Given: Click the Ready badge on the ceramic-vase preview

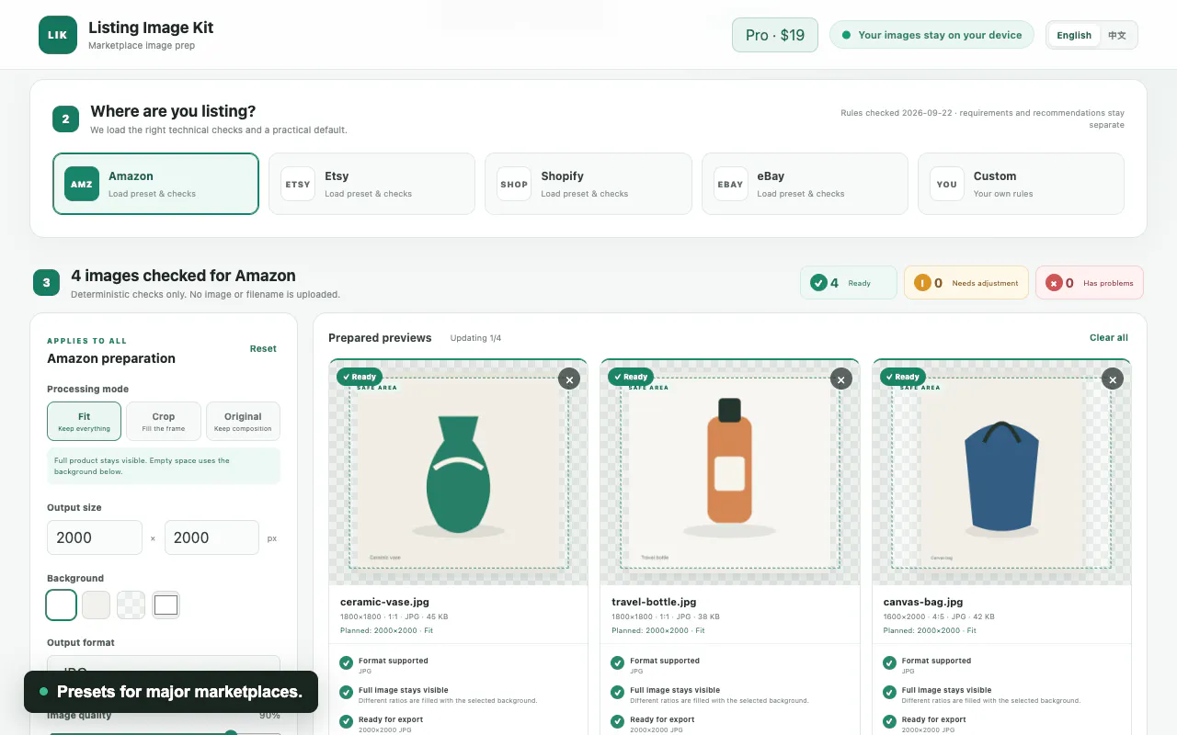Looking at the screenshot, I should pyautogui.click(x=359, y=377).
